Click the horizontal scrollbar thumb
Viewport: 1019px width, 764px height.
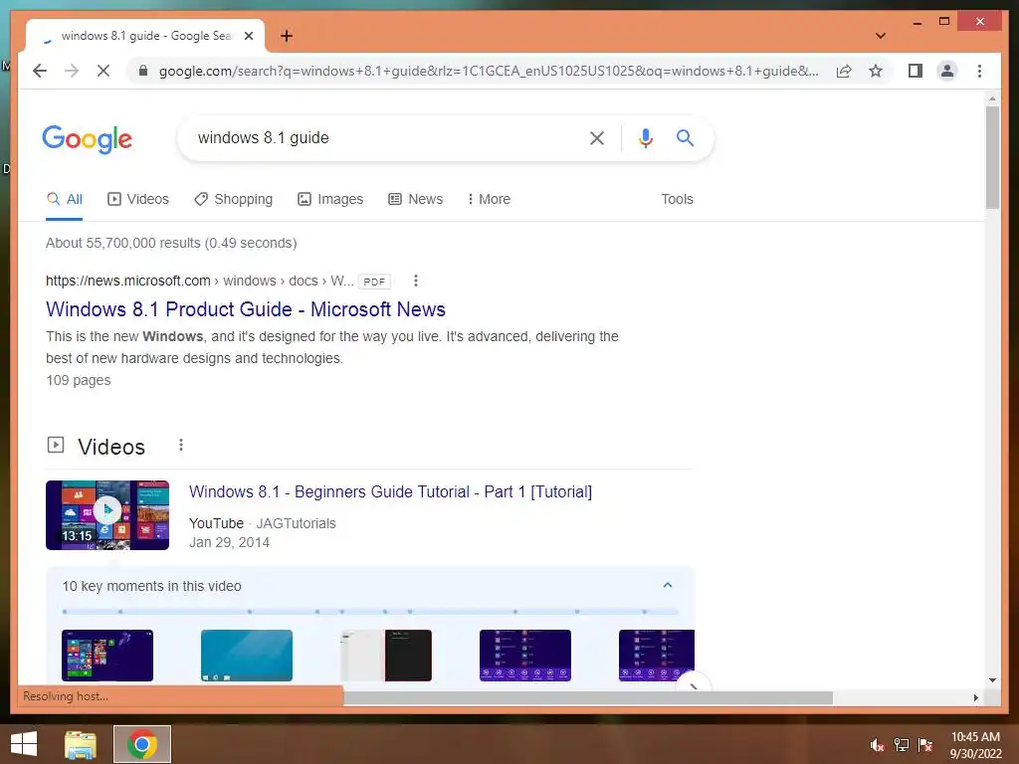pyautogui.click(x=588, y=697)
